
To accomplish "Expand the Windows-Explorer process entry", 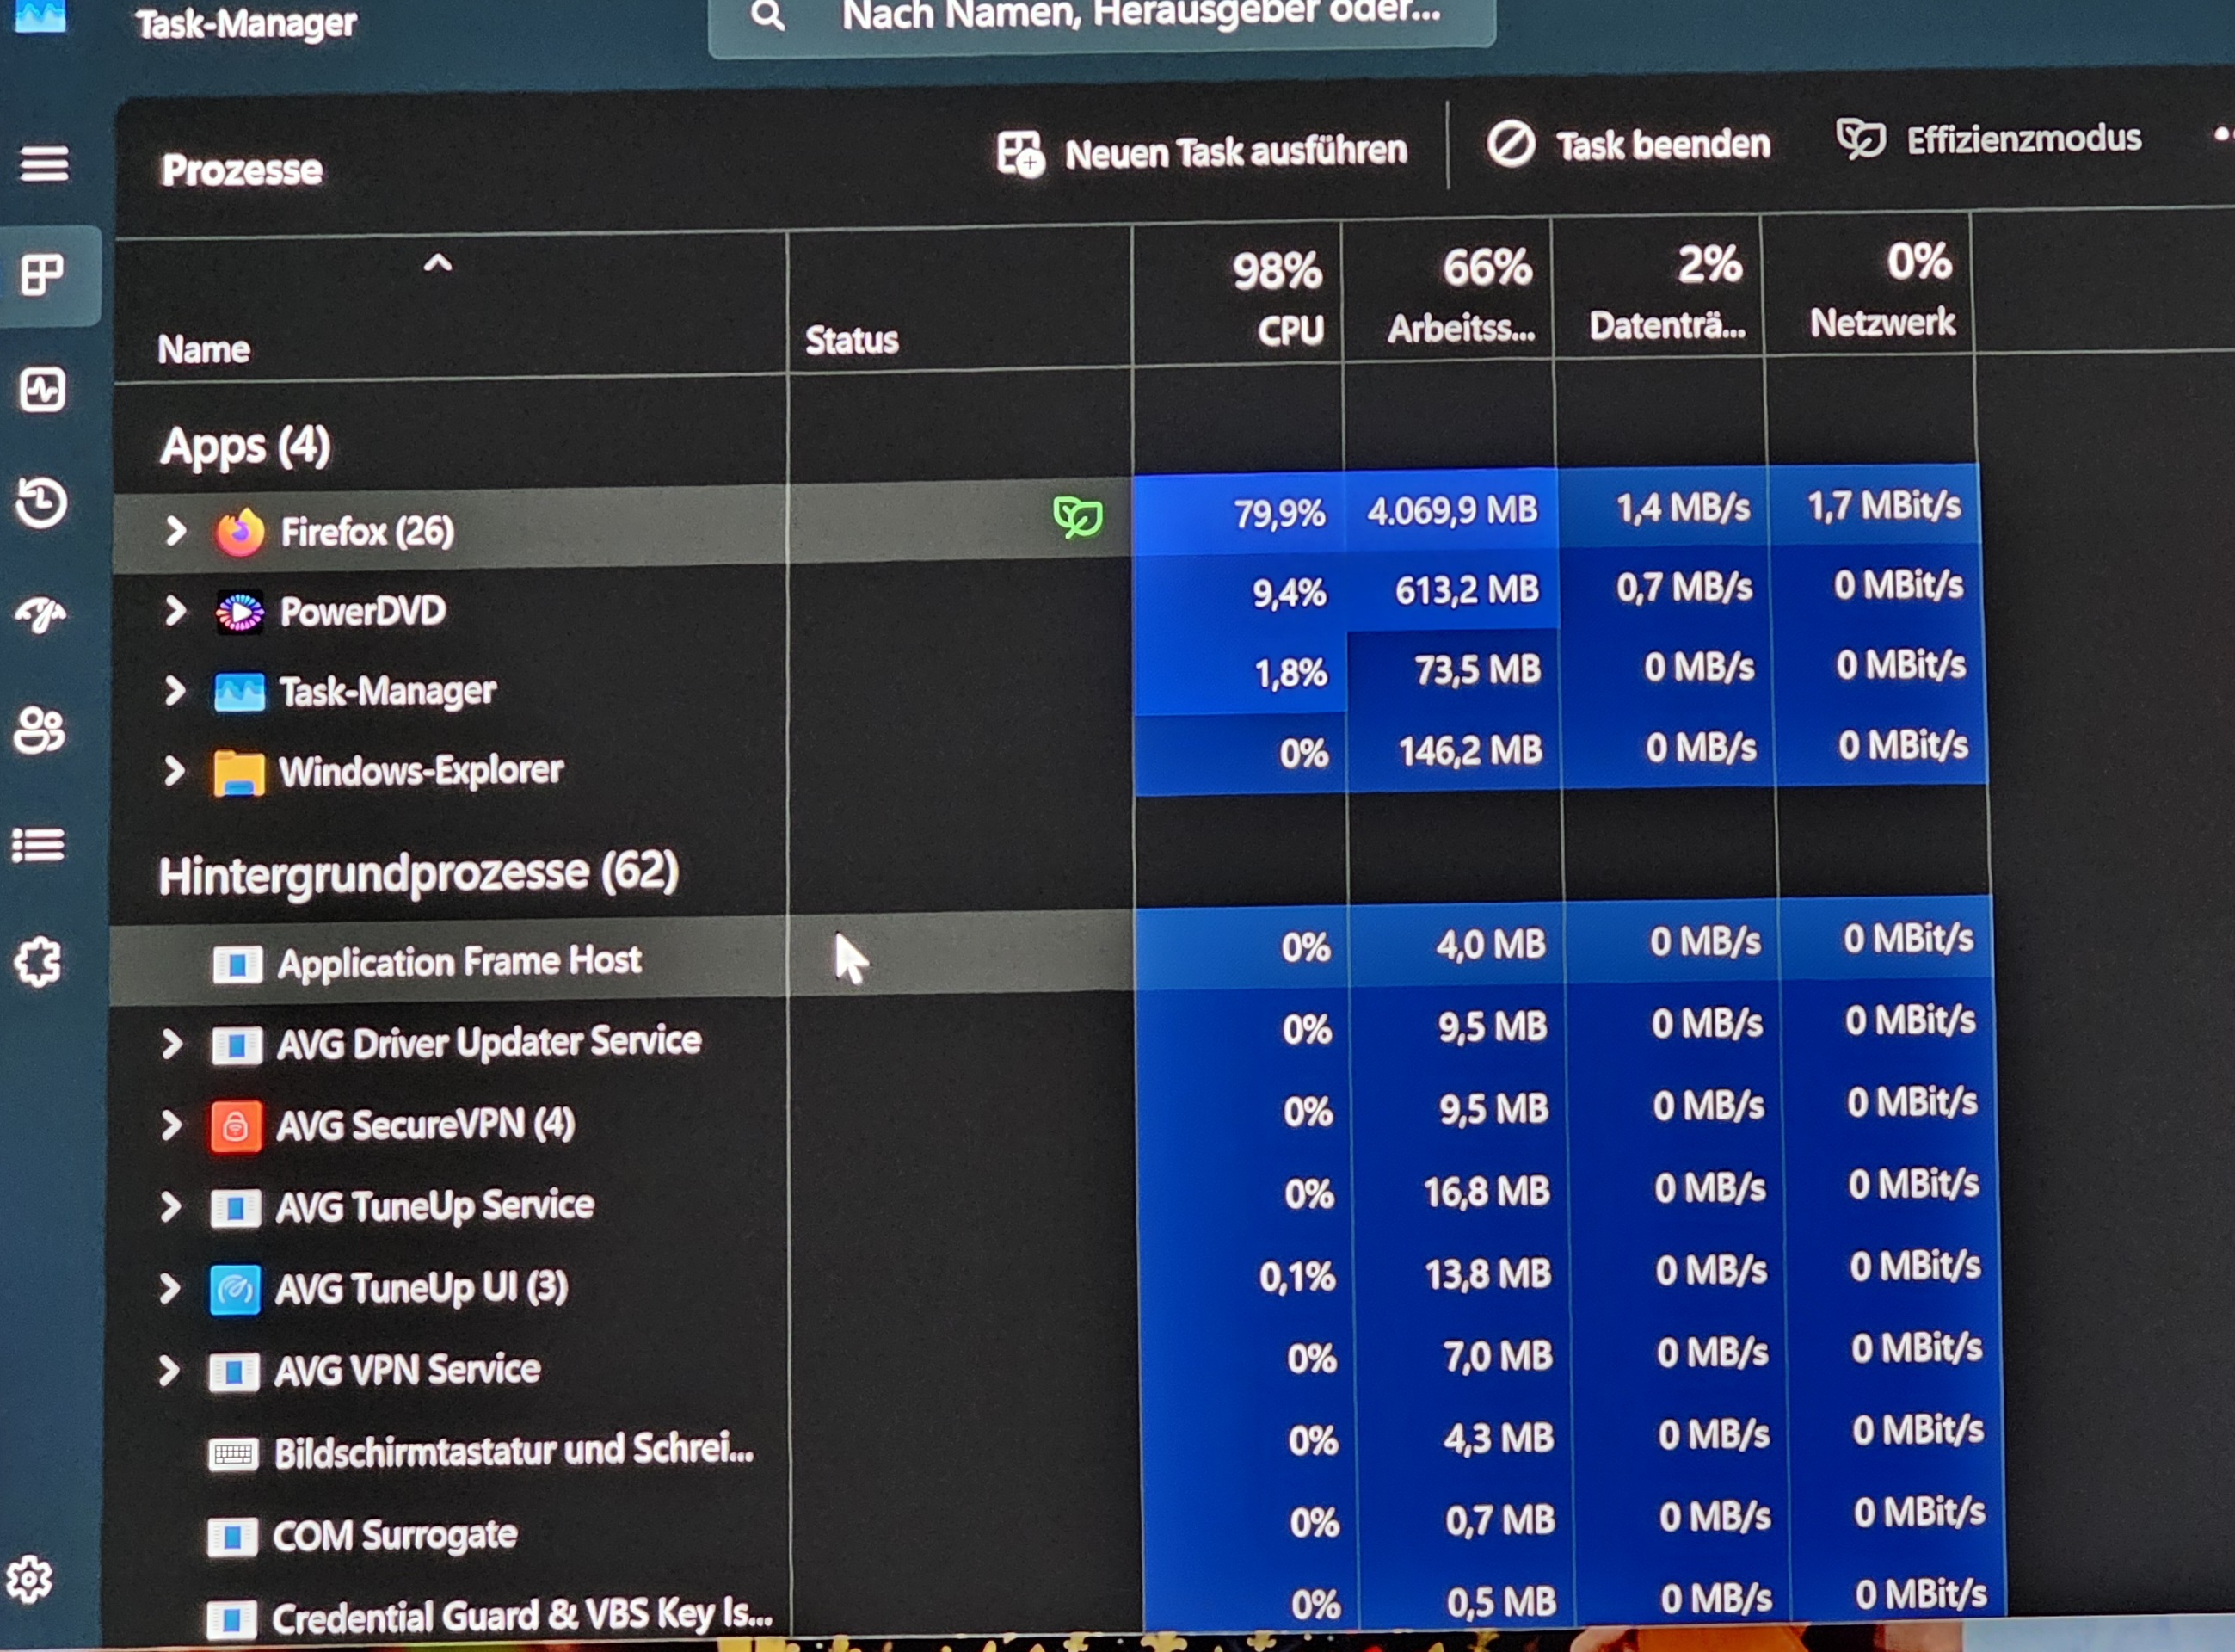I will tap(174, 770).
